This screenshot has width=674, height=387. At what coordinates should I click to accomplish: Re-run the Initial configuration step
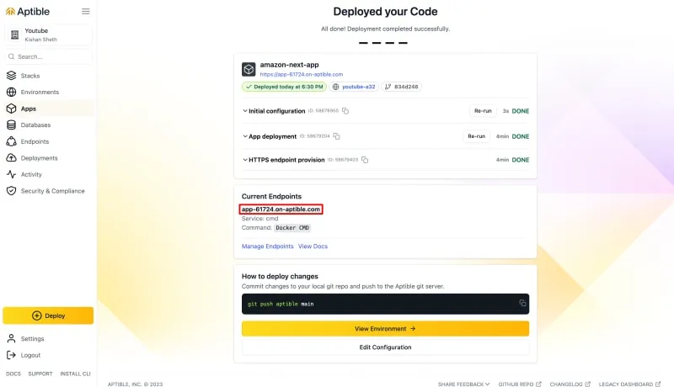pyautogui.click(x=483, y=111)
